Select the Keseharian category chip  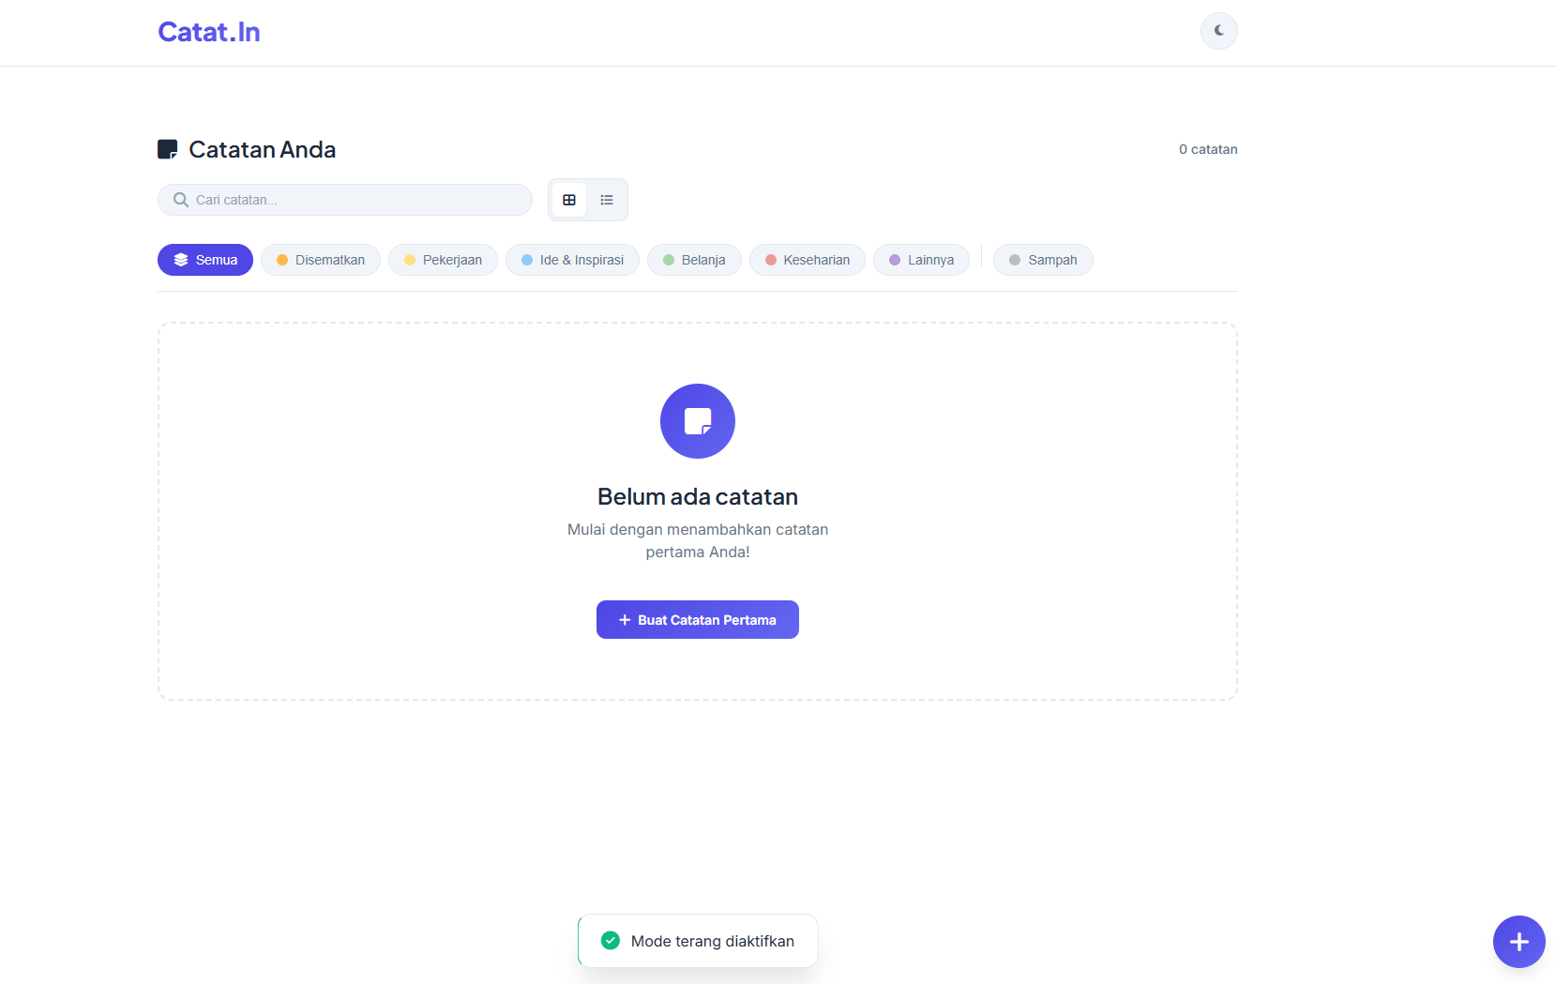(808, 260)
